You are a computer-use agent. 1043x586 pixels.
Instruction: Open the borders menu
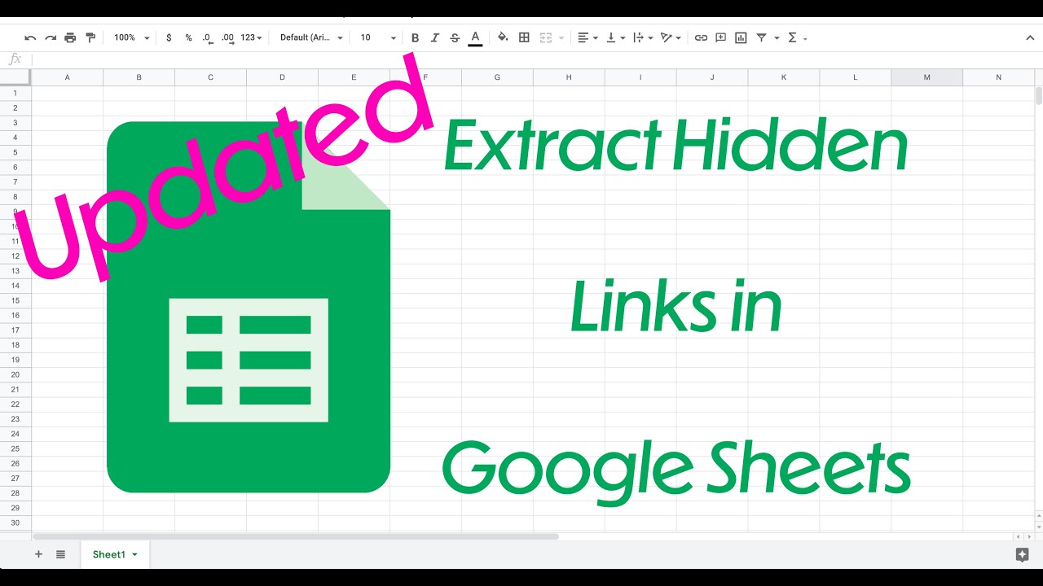524,37
